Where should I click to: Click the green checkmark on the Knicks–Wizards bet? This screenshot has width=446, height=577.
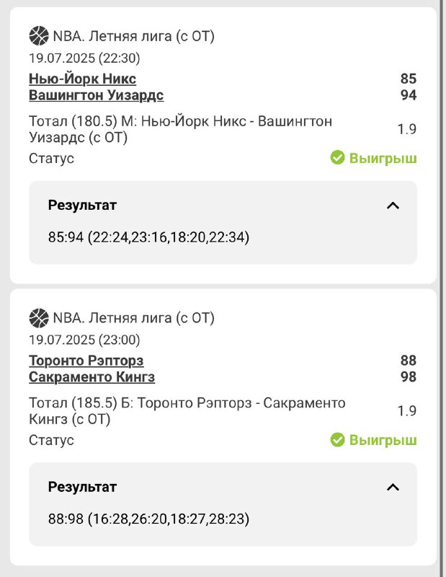point(337,158)
